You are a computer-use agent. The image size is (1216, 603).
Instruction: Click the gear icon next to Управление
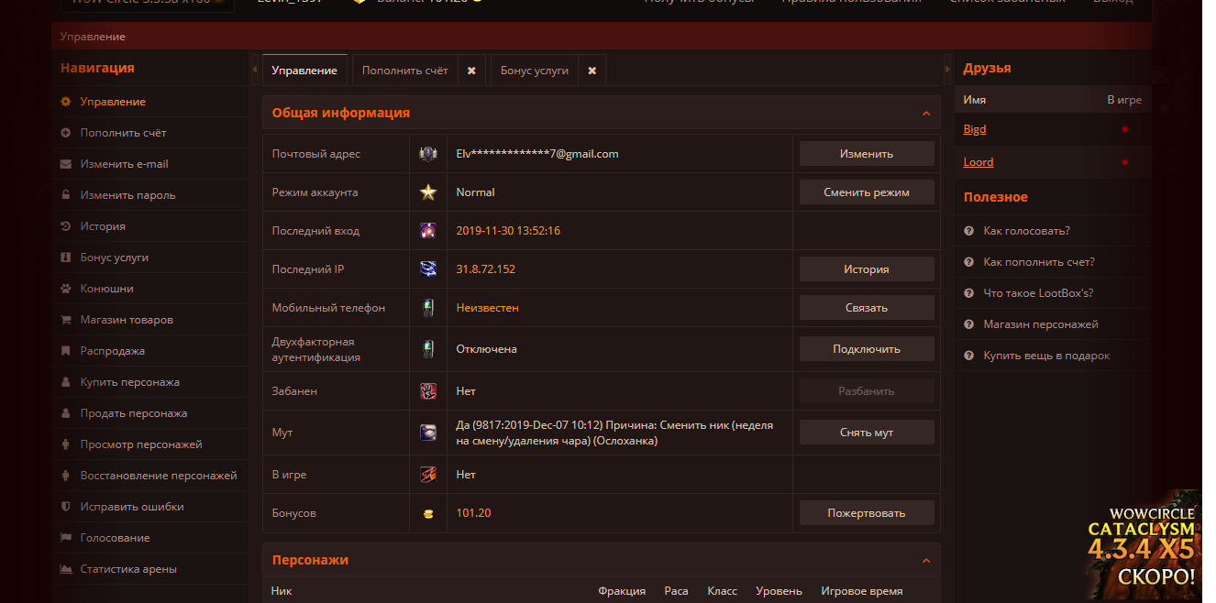coord(65,102)
